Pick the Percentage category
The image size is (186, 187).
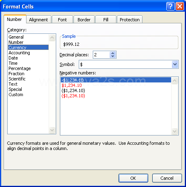coord(28,68)
